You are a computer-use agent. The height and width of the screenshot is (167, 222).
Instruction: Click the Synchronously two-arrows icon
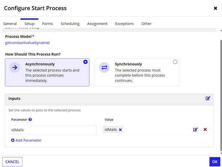(104, 68)
